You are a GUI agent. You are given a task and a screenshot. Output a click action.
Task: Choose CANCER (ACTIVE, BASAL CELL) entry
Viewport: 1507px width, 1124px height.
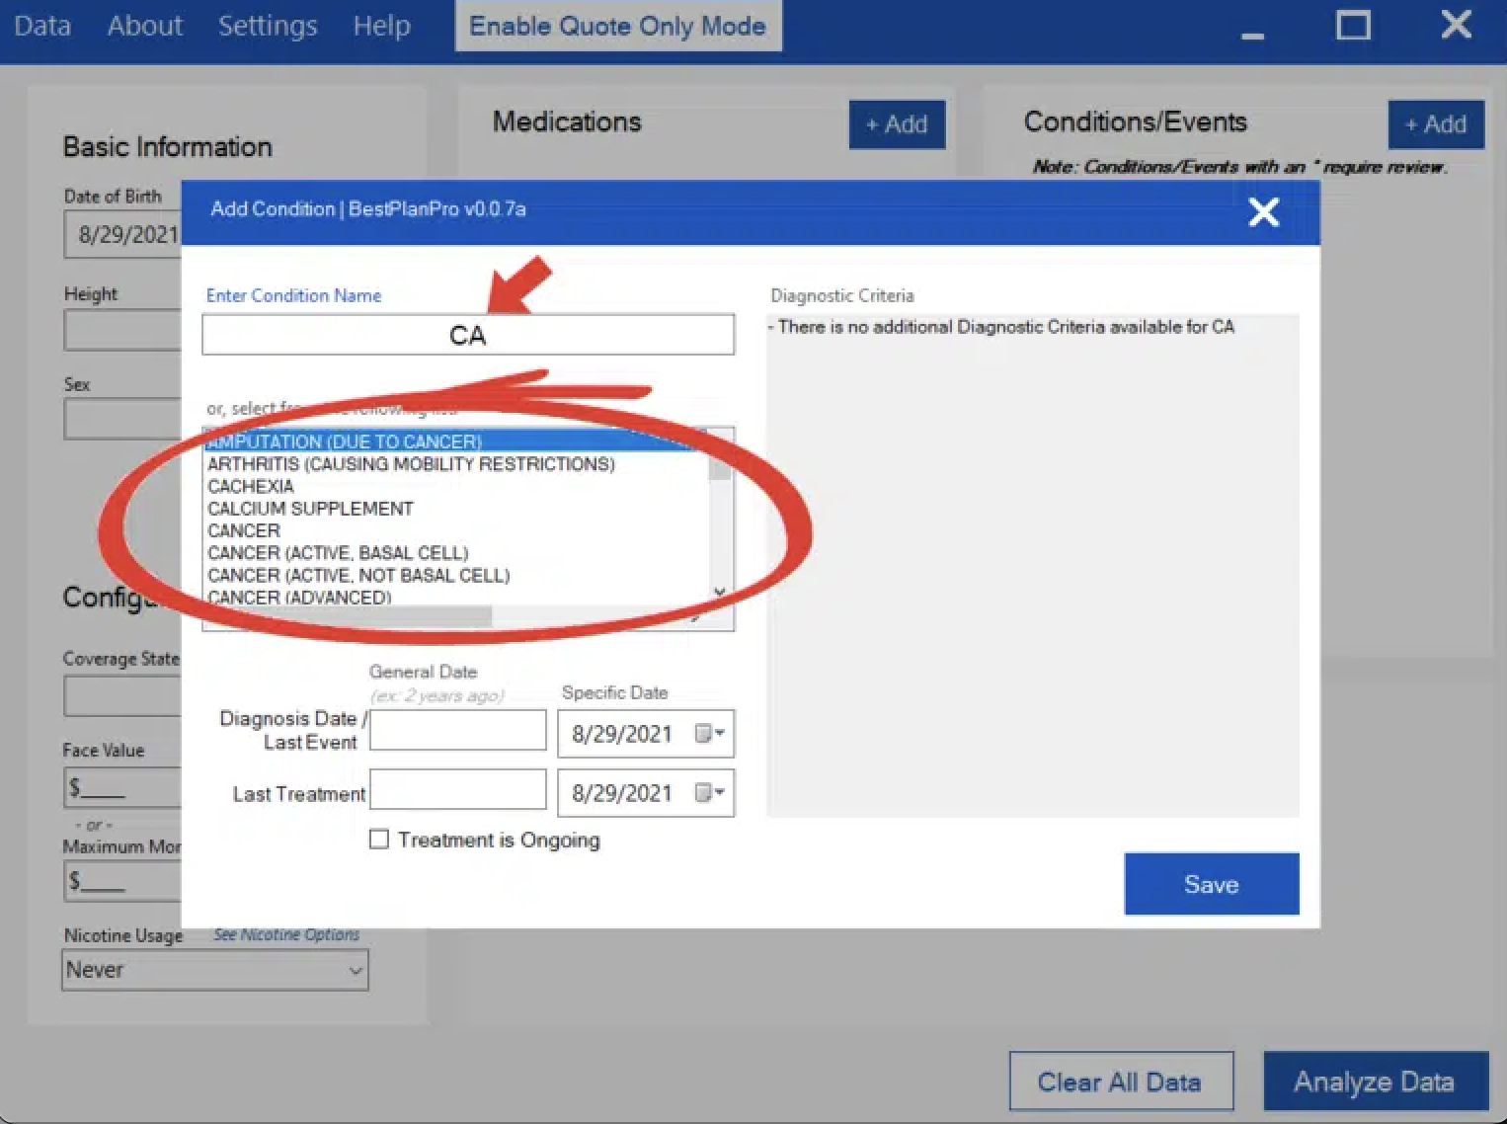[338, 553]
